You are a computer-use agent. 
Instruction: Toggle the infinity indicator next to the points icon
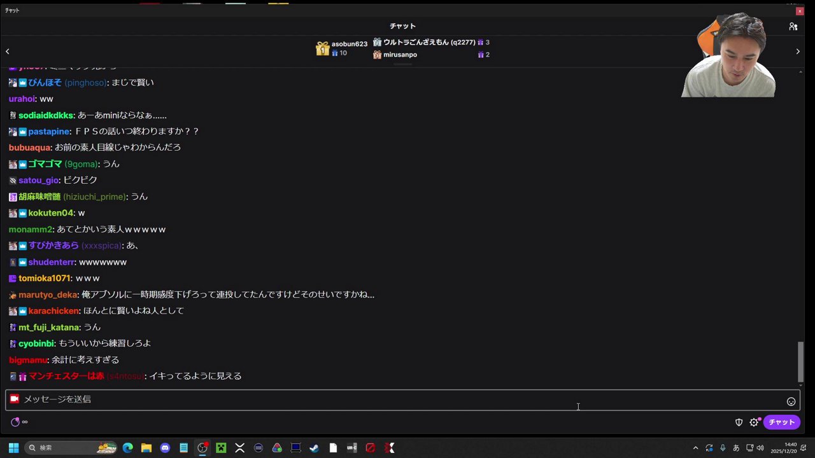[25, 422]
